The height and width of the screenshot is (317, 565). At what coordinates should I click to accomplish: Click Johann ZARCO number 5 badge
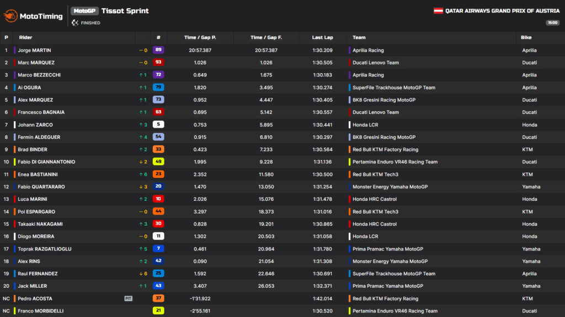tap(158, 124)
